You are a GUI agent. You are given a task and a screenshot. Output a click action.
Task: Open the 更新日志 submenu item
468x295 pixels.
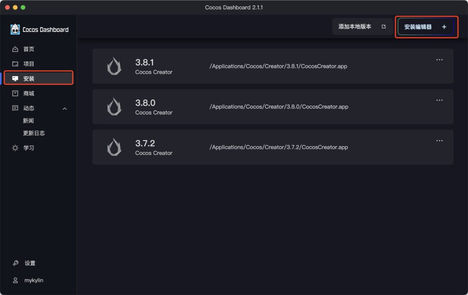tap(34, 133)
